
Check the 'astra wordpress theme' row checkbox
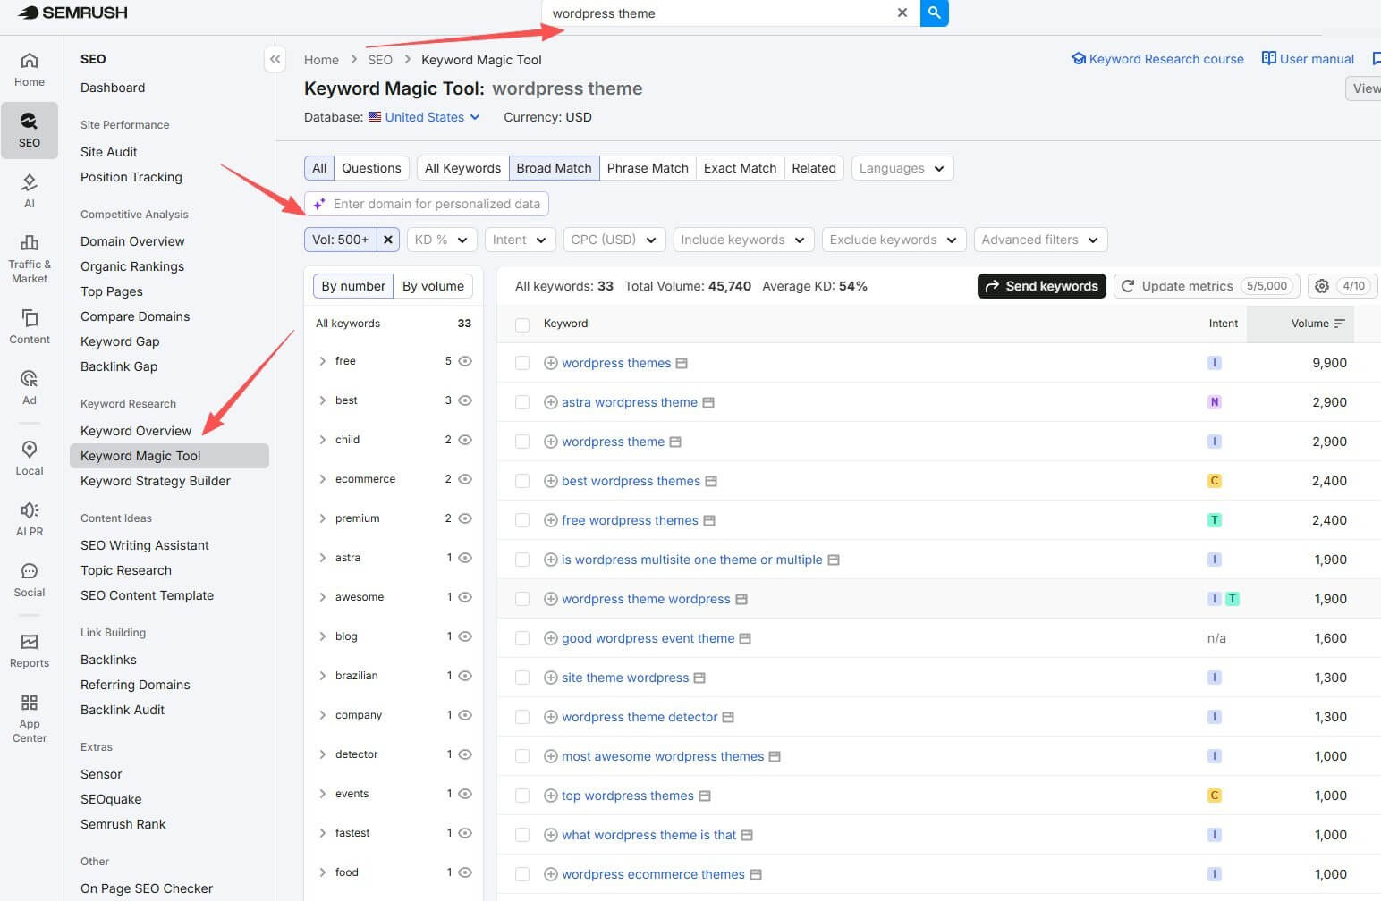click(522, 402)
